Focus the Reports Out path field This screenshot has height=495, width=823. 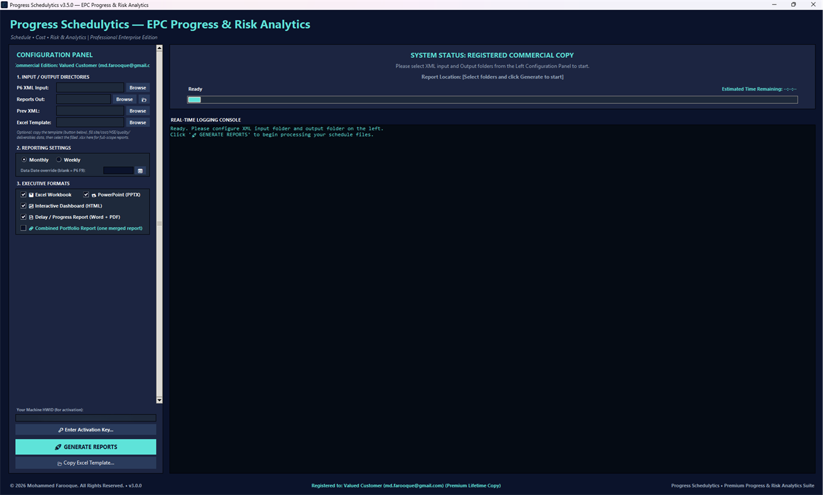[84, 99]
